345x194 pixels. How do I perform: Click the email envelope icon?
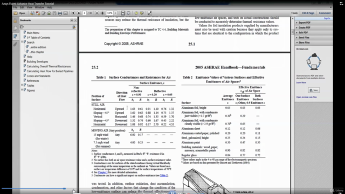pos(66,13)
